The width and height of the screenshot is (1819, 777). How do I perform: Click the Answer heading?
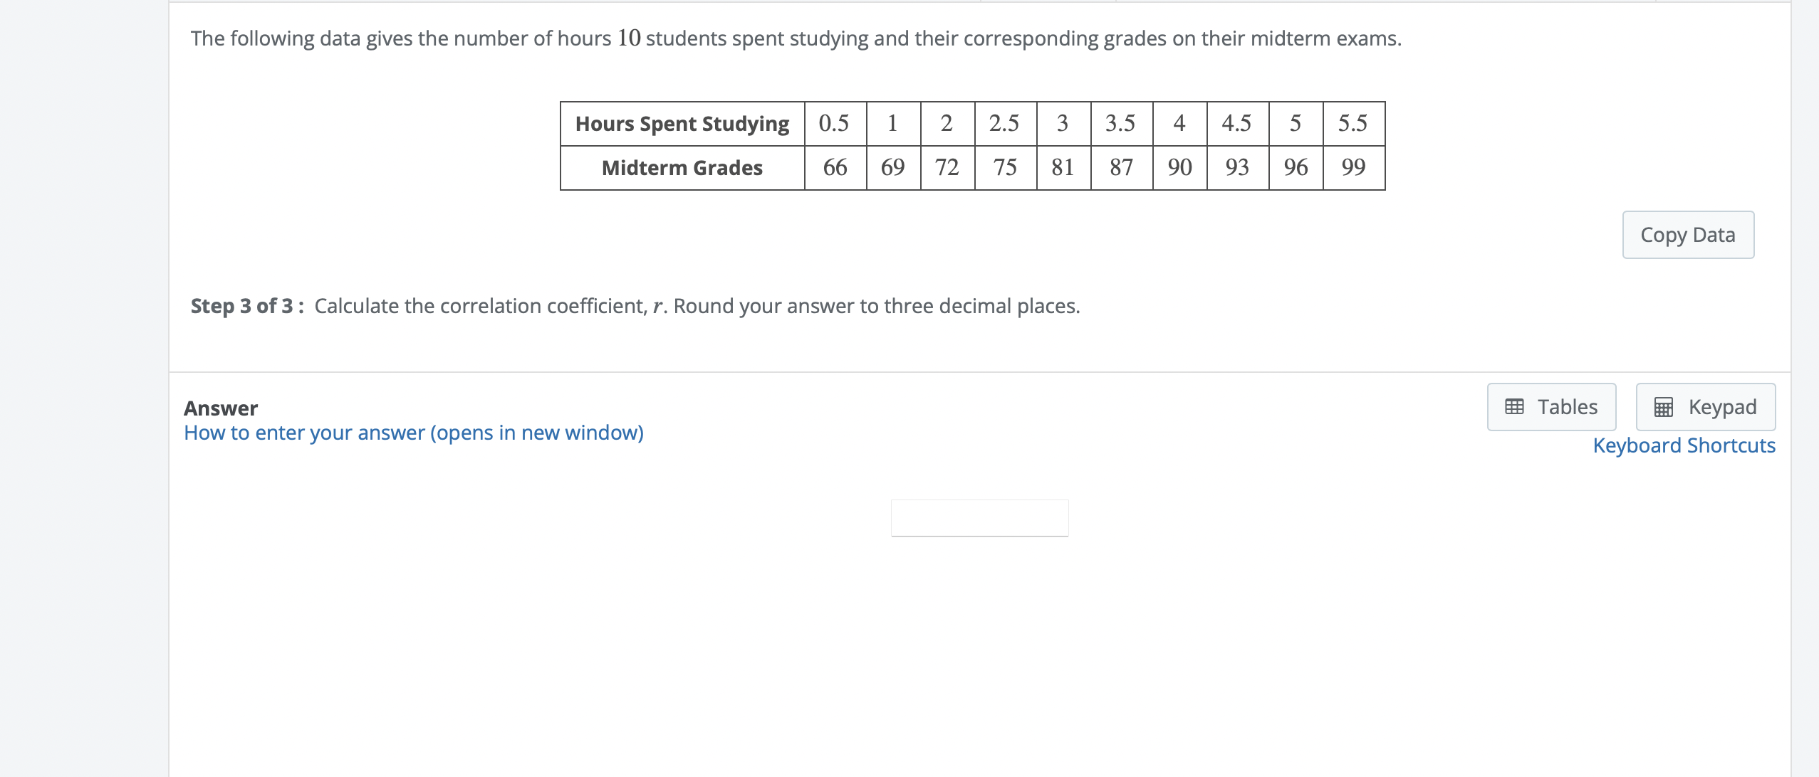tap(221, 408)
